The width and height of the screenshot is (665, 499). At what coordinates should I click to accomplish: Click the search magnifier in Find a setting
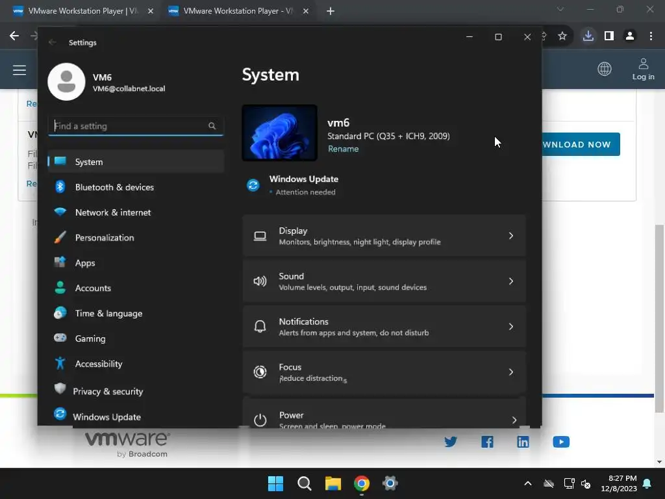point(212,126)
